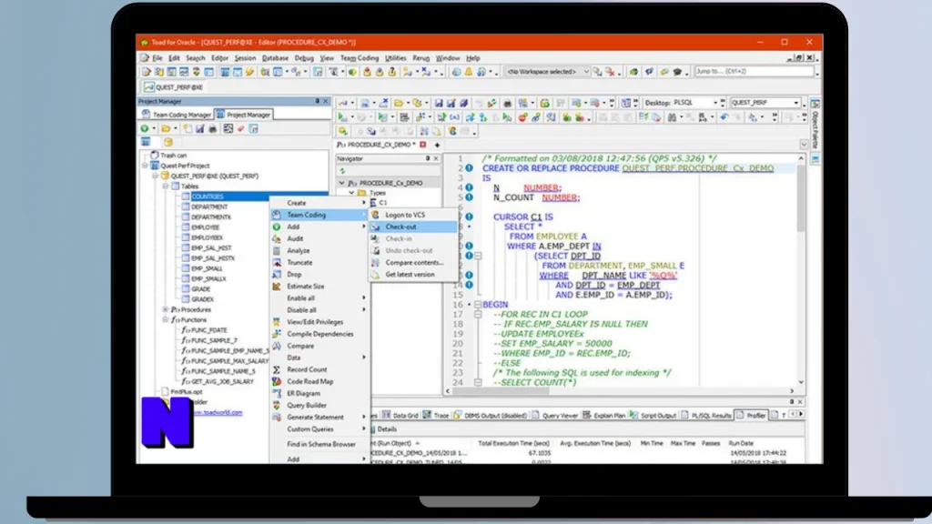Expand the Procedures node in project tree
This screenshot has height=524, width=932.
pos(166,309)
